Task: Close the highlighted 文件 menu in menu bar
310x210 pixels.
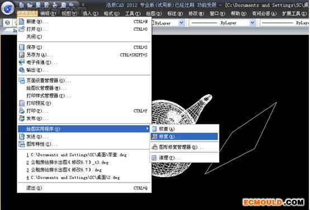Action: 27,13
